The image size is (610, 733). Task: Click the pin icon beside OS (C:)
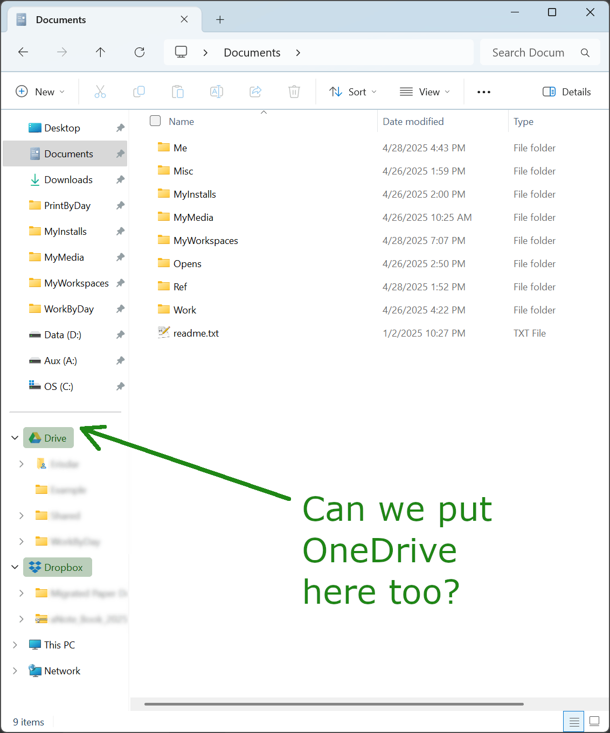click(120, 387)
